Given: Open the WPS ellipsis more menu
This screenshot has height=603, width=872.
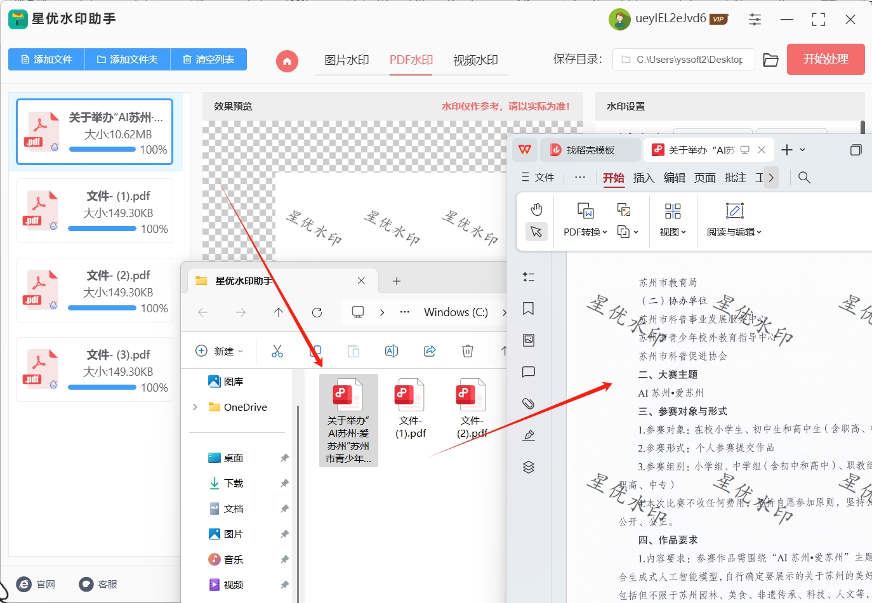Looking at the screenshot, I should point(580,178).
